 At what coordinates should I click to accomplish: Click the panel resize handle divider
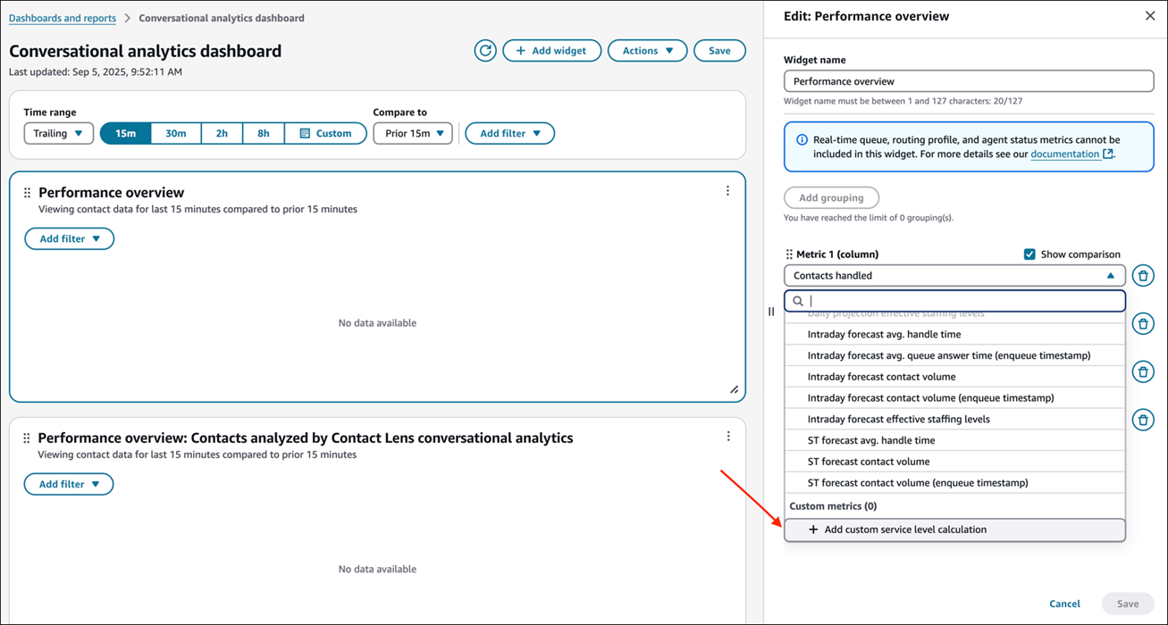(771, 312)
